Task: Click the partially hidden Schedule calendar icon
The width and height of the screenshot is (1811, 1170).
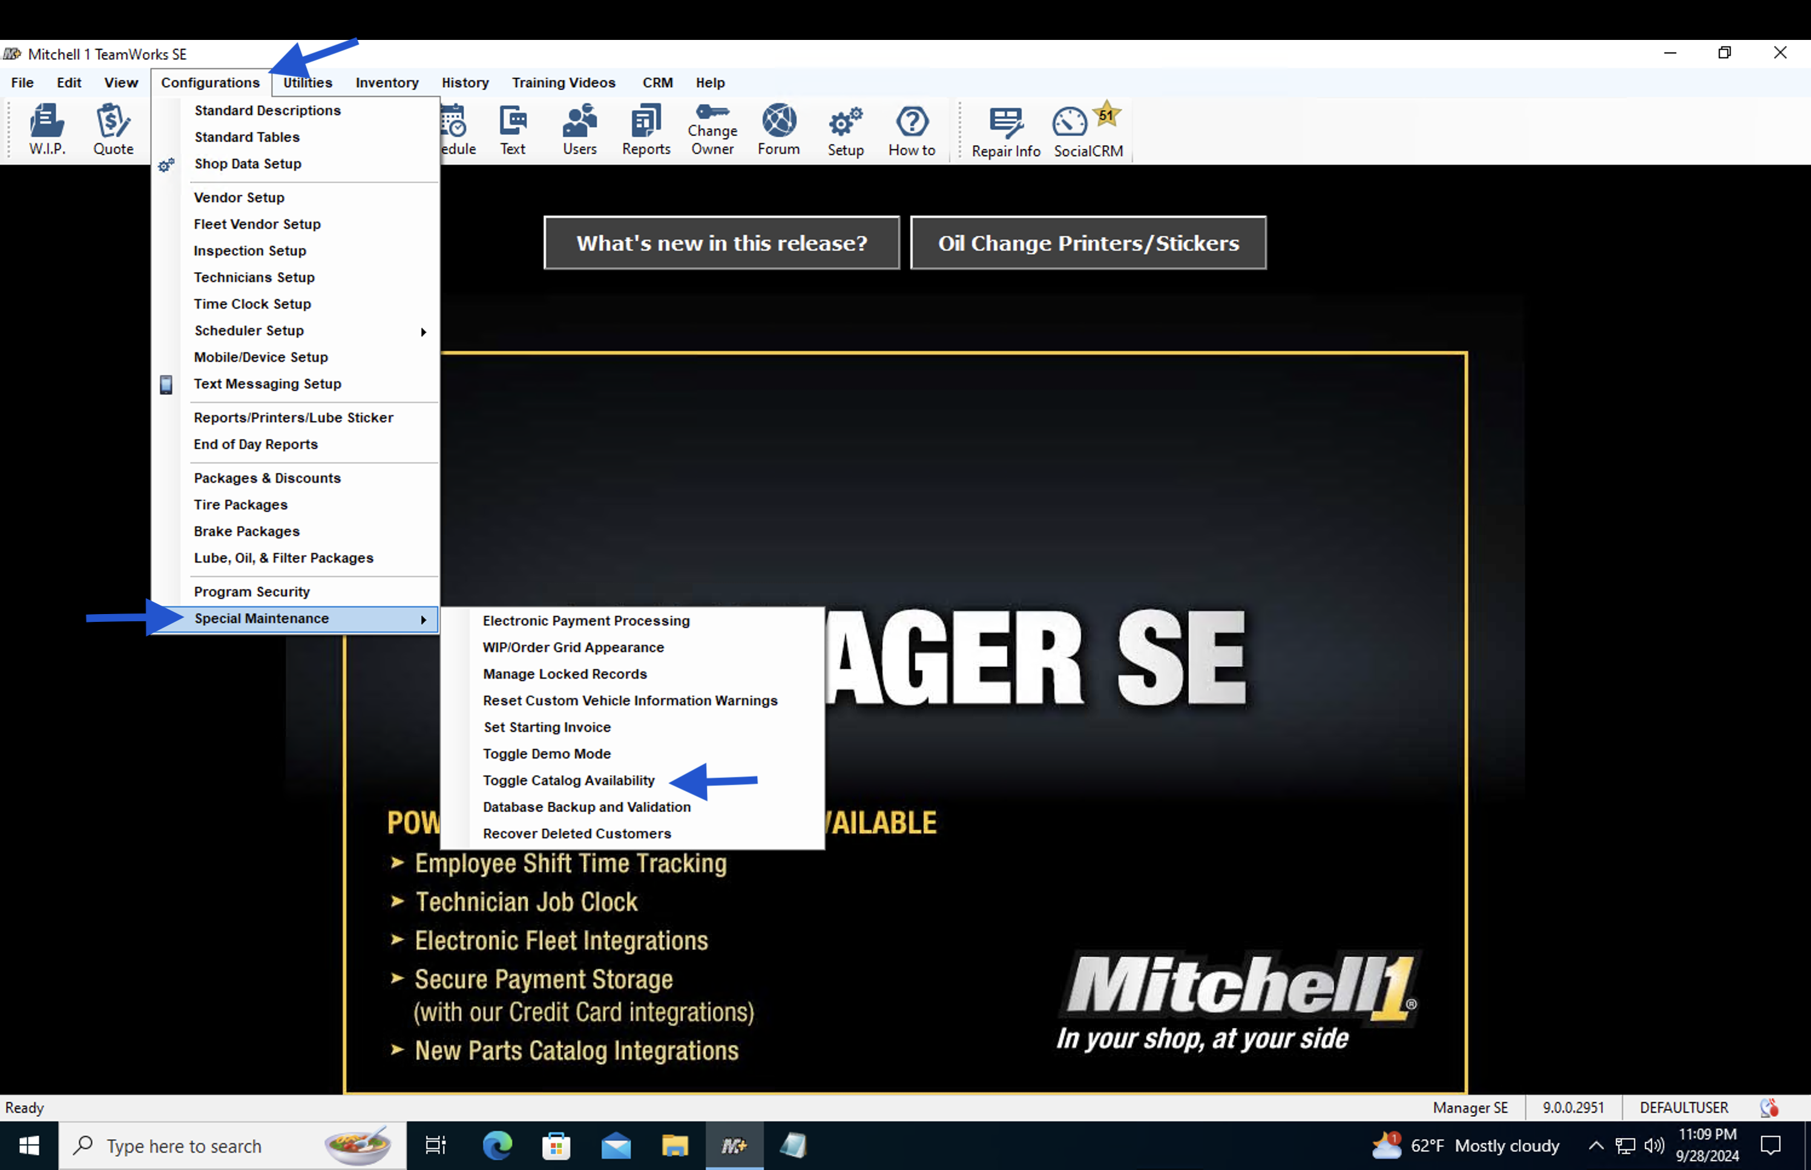Action: click(x=458, y=130)
